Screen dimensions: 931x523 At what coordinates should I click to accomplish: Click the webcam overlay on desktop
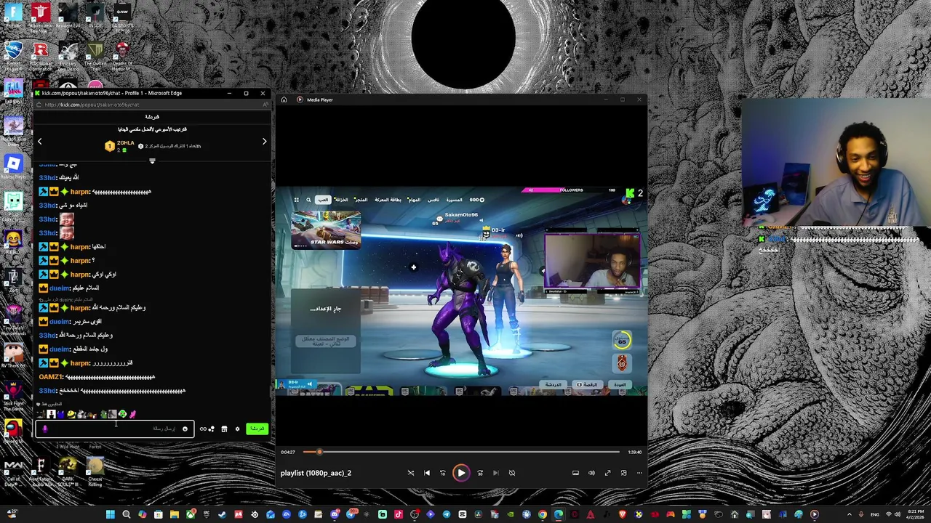pos(836,163)
